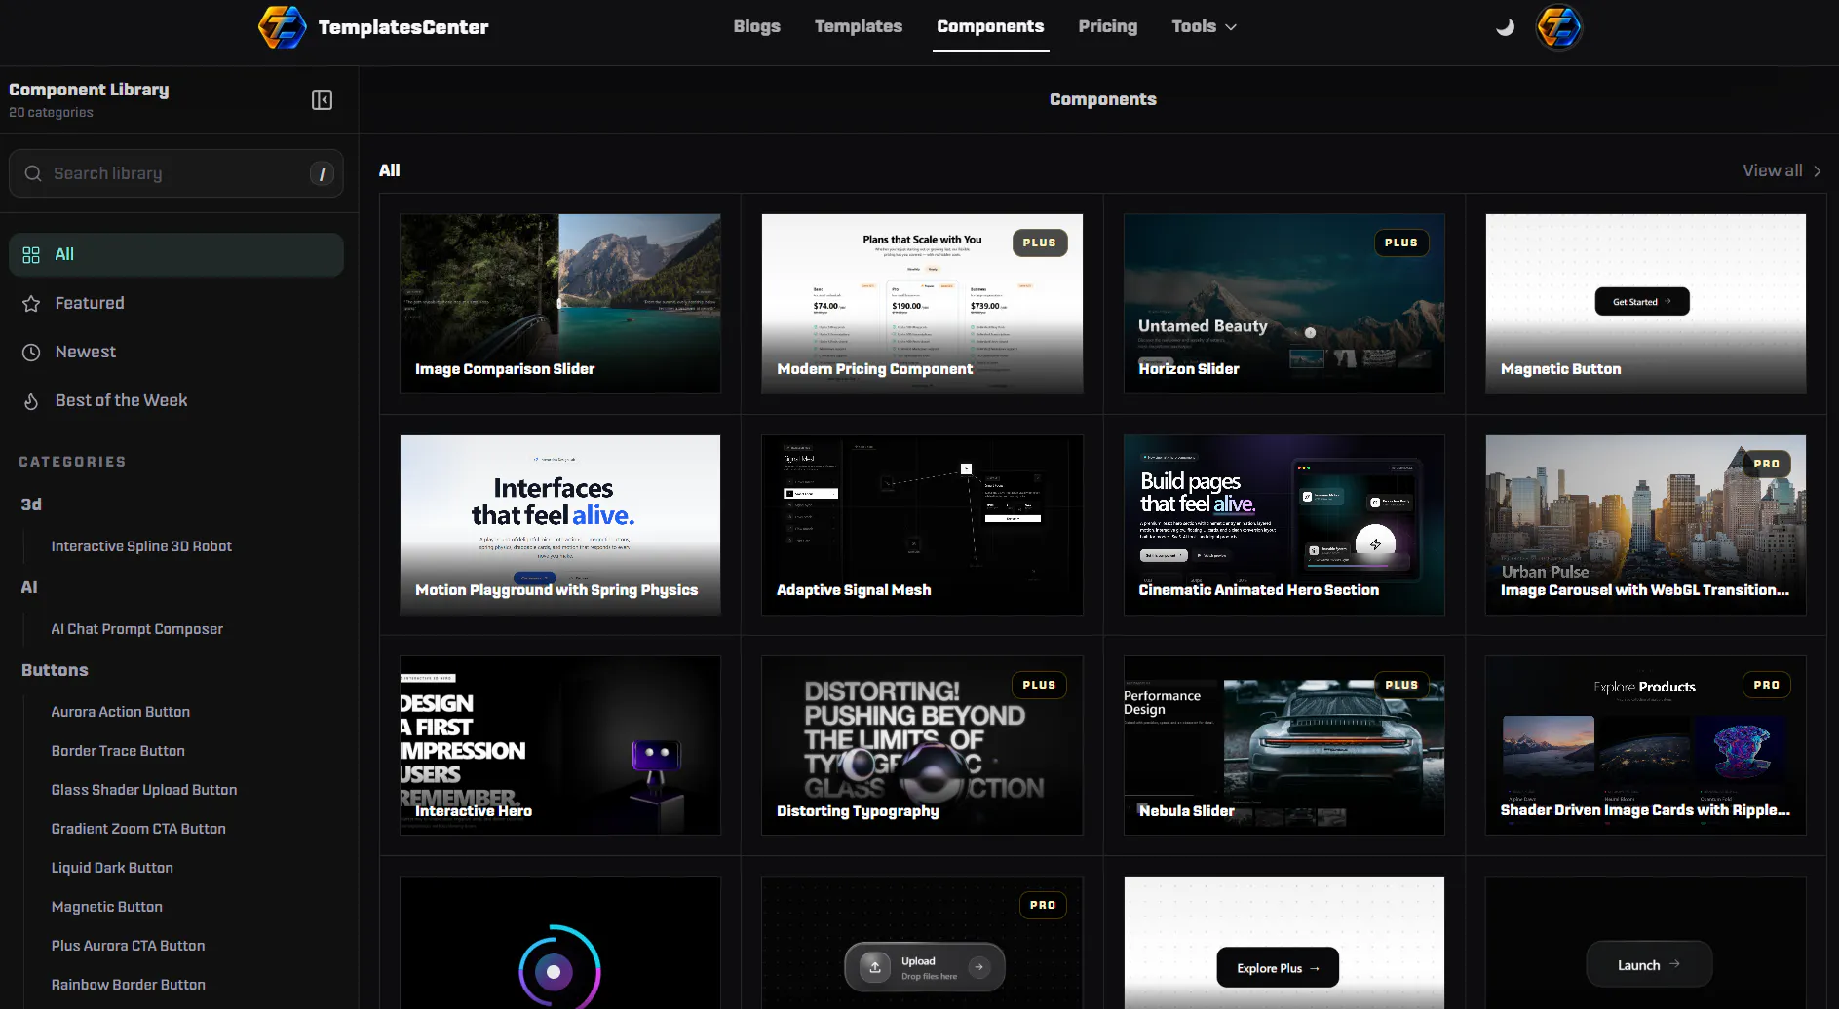Click the arrow icon inside Upload button
The image size is (1839, 1009).
pos(978,967)
